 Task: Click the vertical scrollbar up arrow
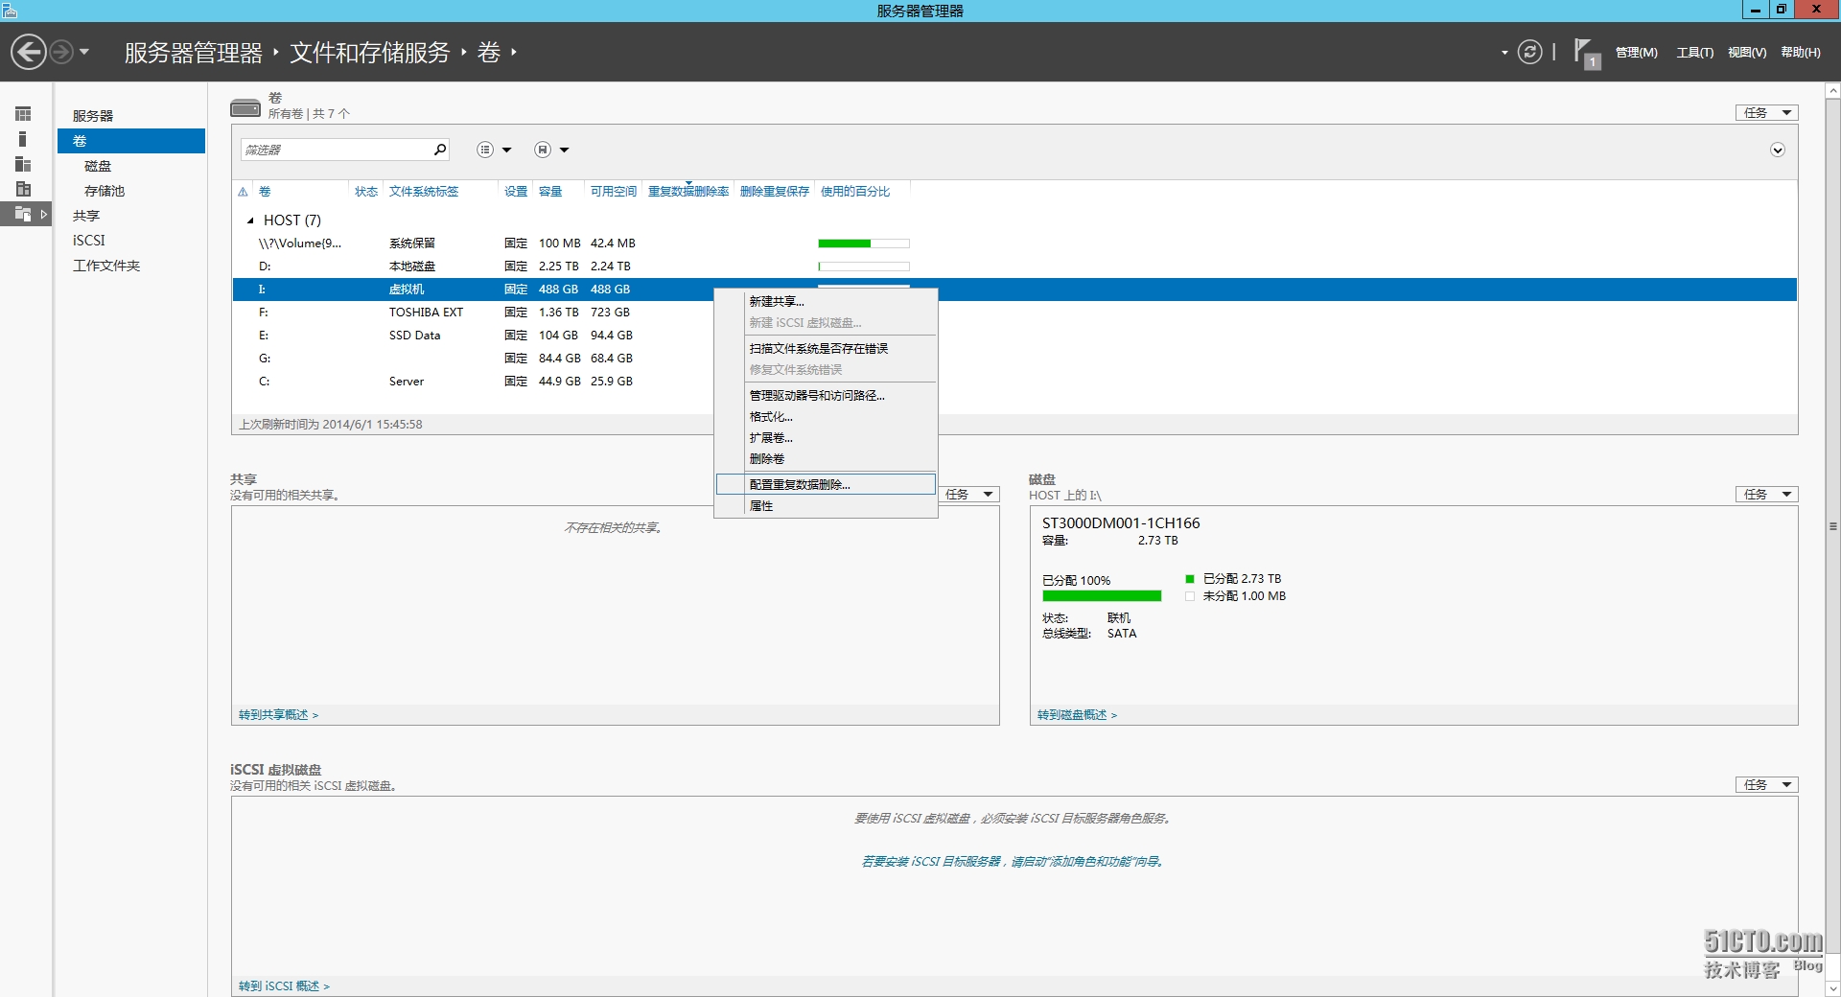(1832, 92)
